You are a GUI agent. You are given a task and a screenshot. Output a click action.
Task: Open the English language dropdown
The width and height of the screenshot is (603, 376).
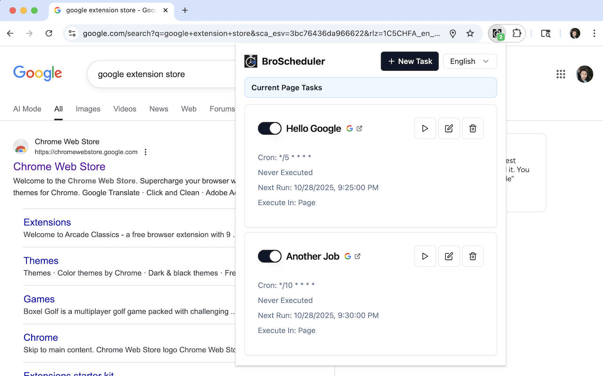click(470, 61)
